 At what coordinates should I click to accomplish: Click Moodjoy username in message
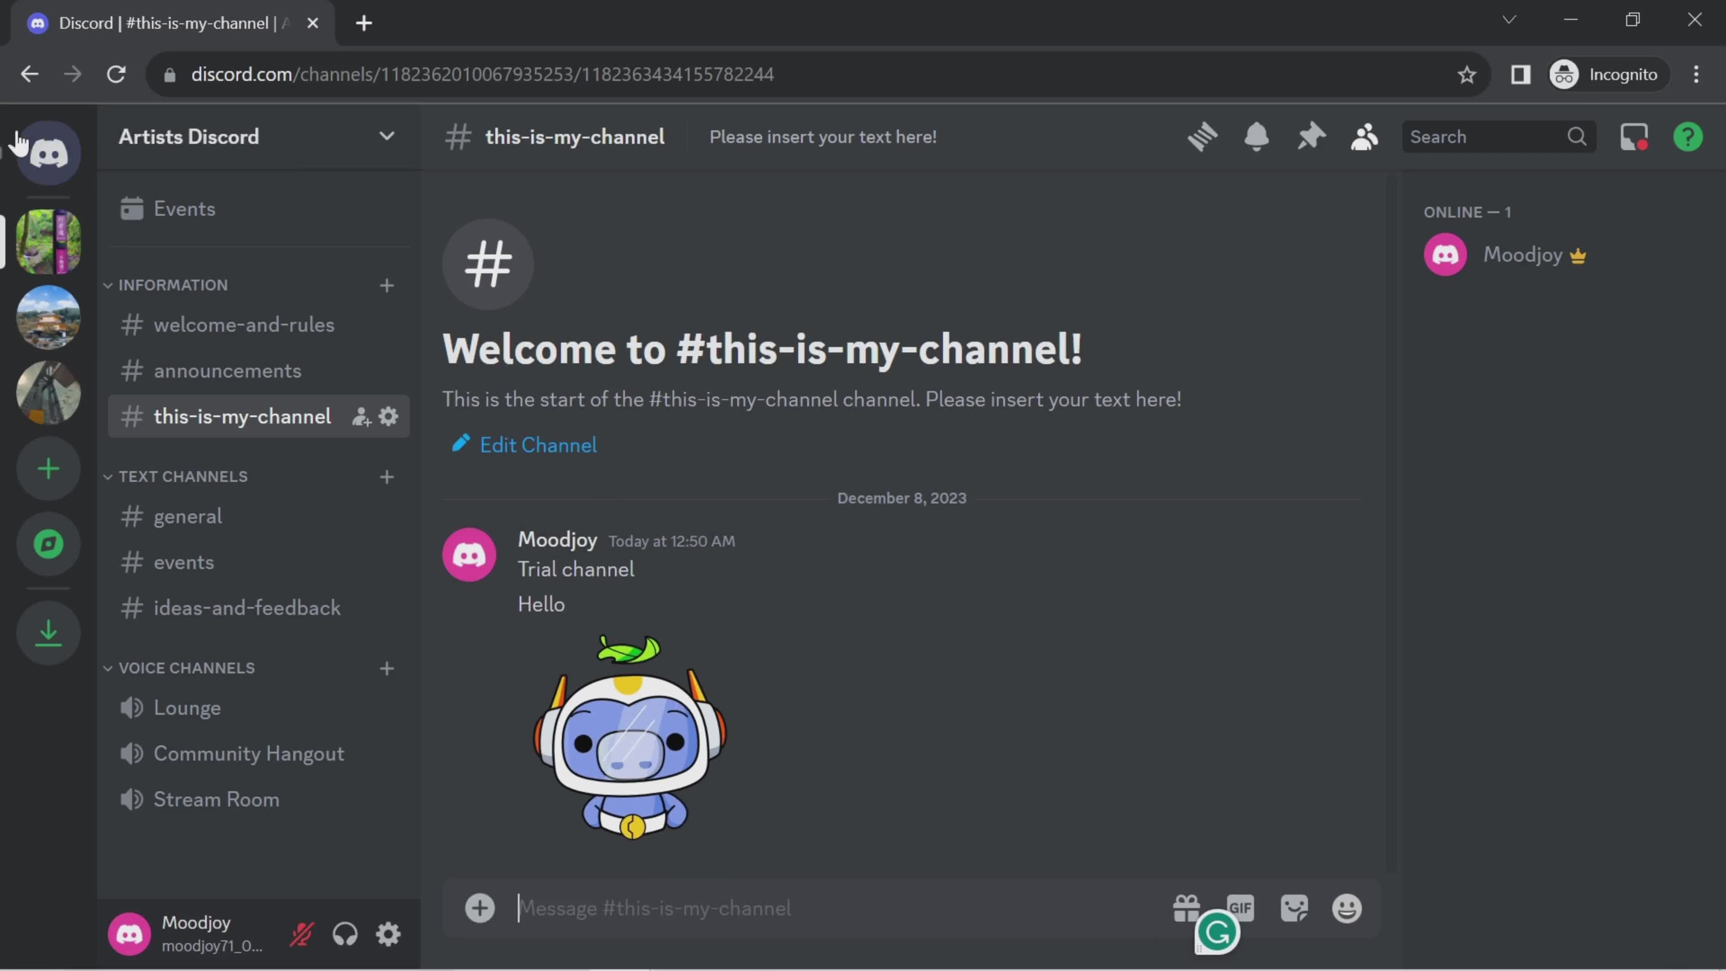click(x=557, y=539)
